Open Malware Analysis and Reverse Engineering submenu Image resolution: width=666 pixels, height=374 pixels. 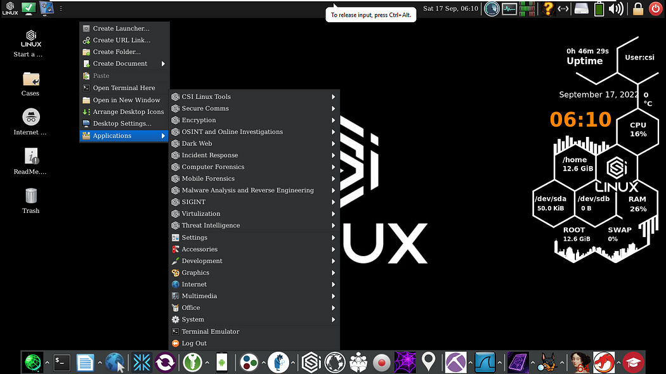click(x=254, y=191)
